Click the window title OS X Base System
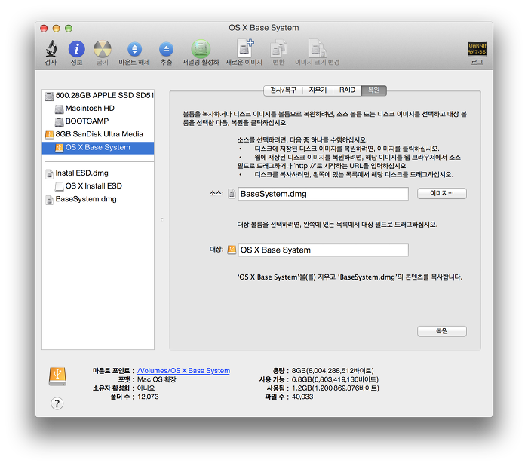Image resolution: width=528 pixels, height=466 pixels. click(x=264, y=28)
